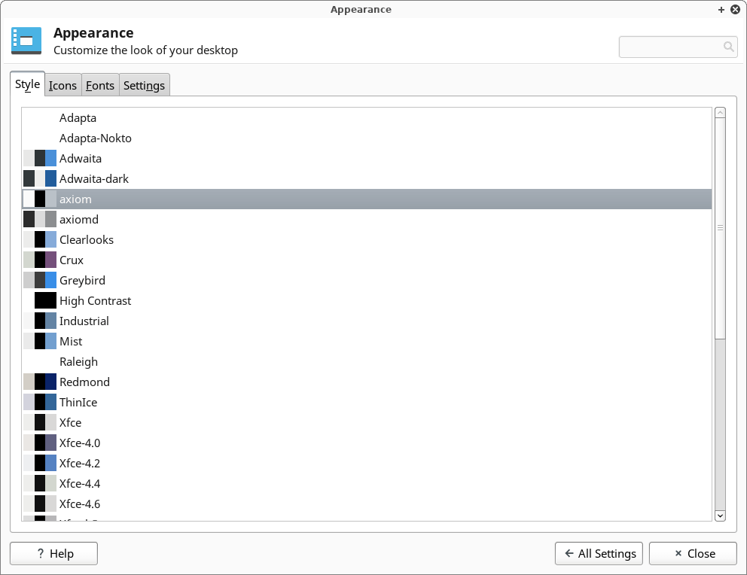Click the Crux theme color preview

40,260
